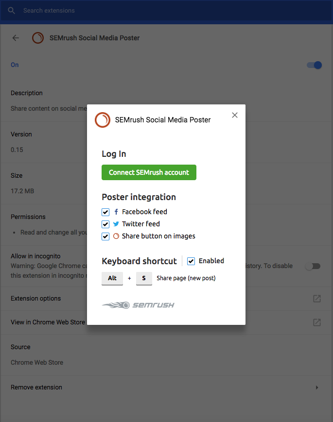Toggle the extension On switch
Screen dimensions: 333x422
[x=314, y=65]
